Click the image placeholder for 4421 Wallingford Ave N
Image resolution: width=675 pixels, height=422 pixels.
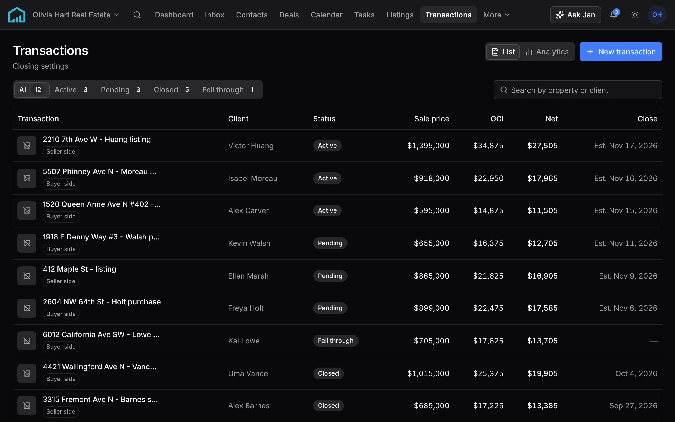coord(27,373)
